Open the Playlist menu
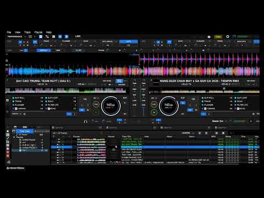The image size is (264, 198). 38,32
